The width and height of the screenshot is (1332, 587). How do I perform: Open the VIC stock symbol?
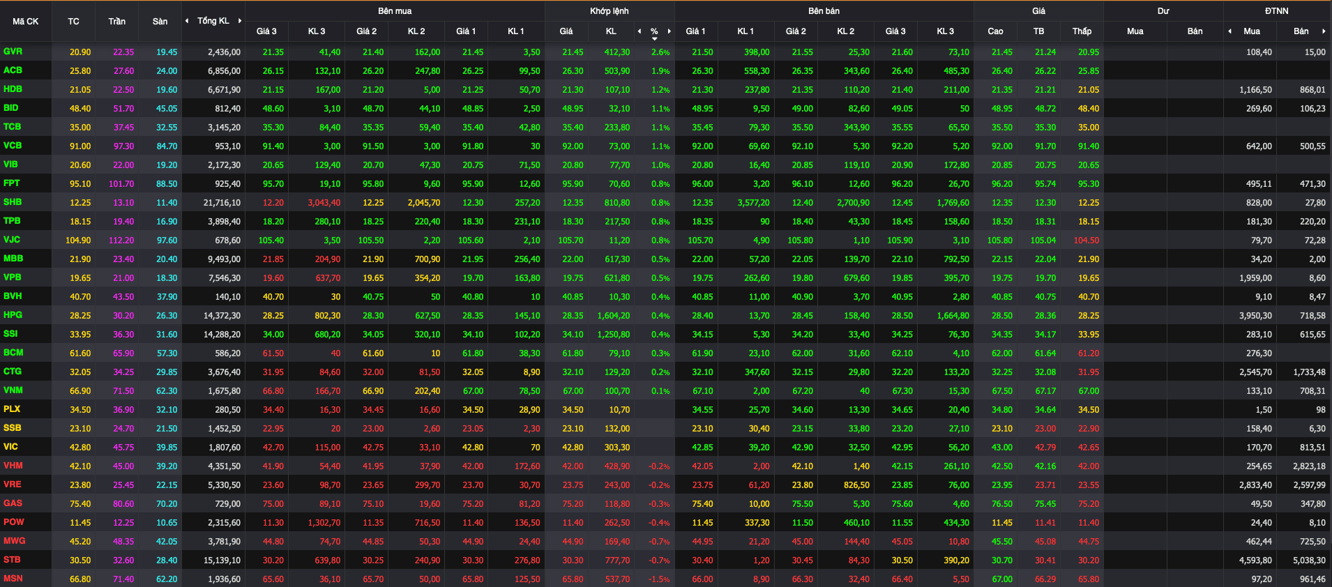click(10, 447)
